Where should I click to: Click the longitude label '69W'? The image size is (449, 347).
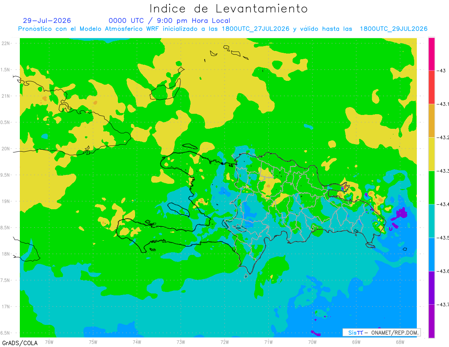coord(356,342)
